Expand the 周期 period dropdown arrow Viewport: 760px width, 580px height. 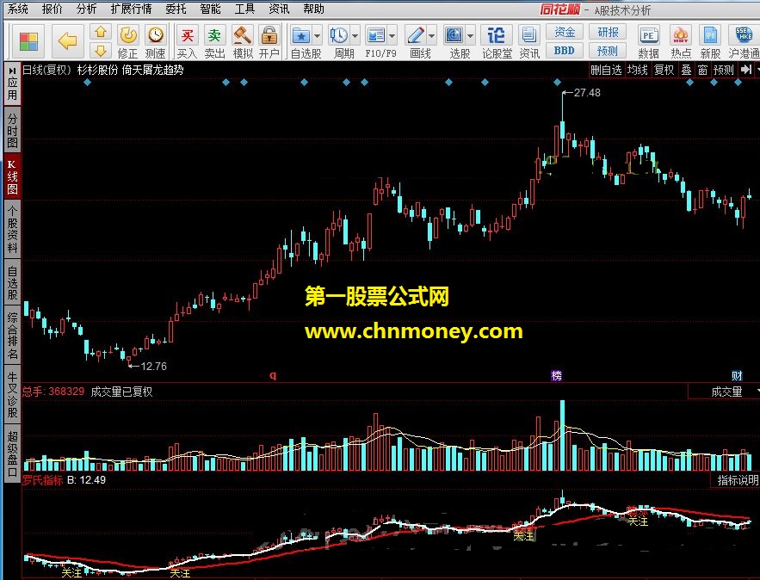coord(355,36)
